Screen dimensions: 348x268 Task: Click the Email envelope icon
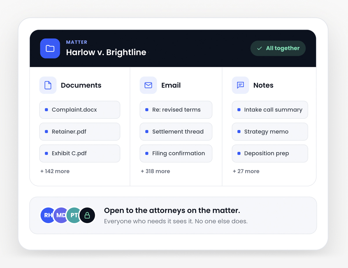pos(148,85)
